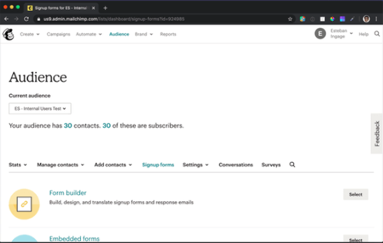Click the white square extension icon
The height and width of the screenshot is (243, 383).
[x=322, y=19]
